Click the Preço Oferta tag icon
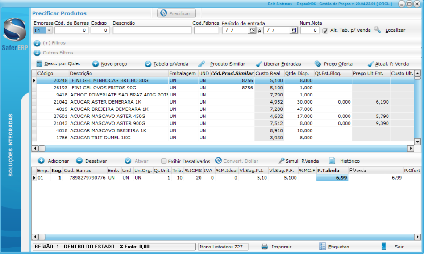The width and height of the screenshot is (424, 255). pyautogui.click(x=318, y=64)
